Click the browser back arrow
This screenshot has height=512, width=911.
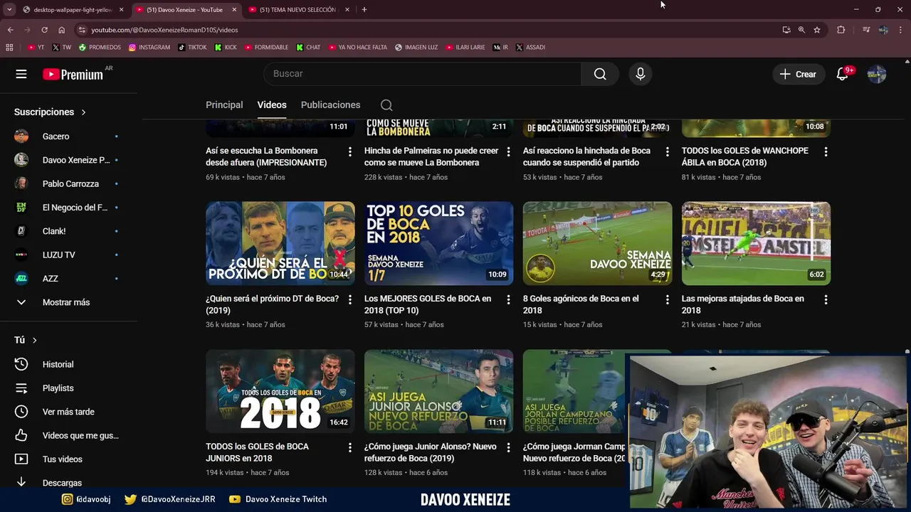tap(10, 30)
